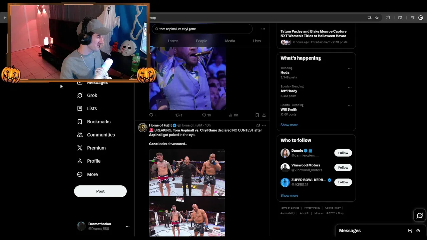427x240 pixels.
Task: Open Ads info footer link
Action: tap(305, 213)
